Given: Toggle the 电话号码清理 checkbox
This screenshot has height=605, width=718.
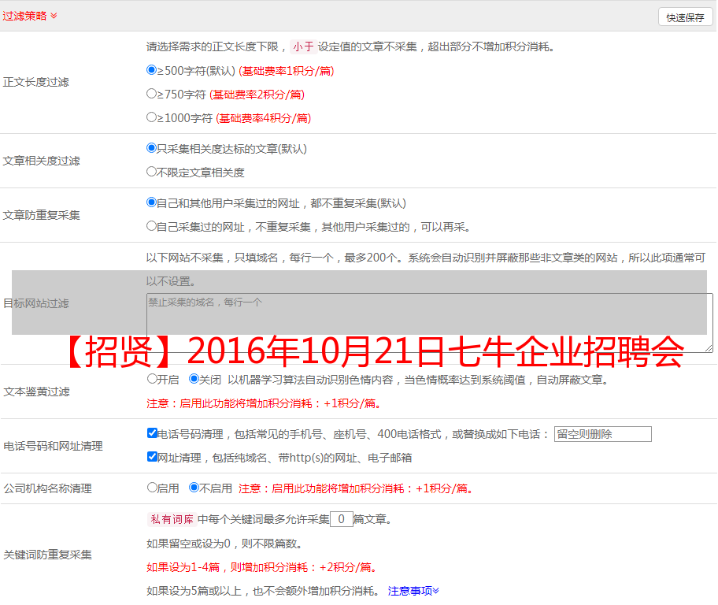Looking at the screenshot, I should [x=152, y=433].
